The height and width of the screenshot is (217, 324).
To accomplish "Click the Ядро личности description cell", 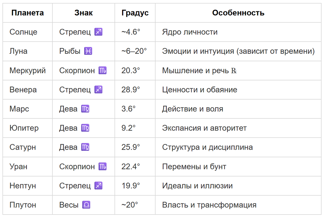I will [238, 32].
